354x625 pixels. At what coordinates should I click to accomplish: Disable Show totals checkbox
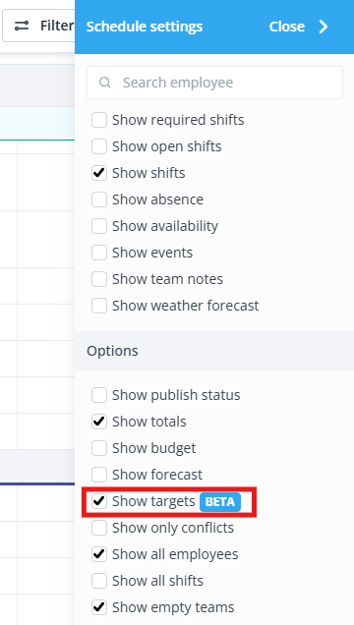coord(99,422)
